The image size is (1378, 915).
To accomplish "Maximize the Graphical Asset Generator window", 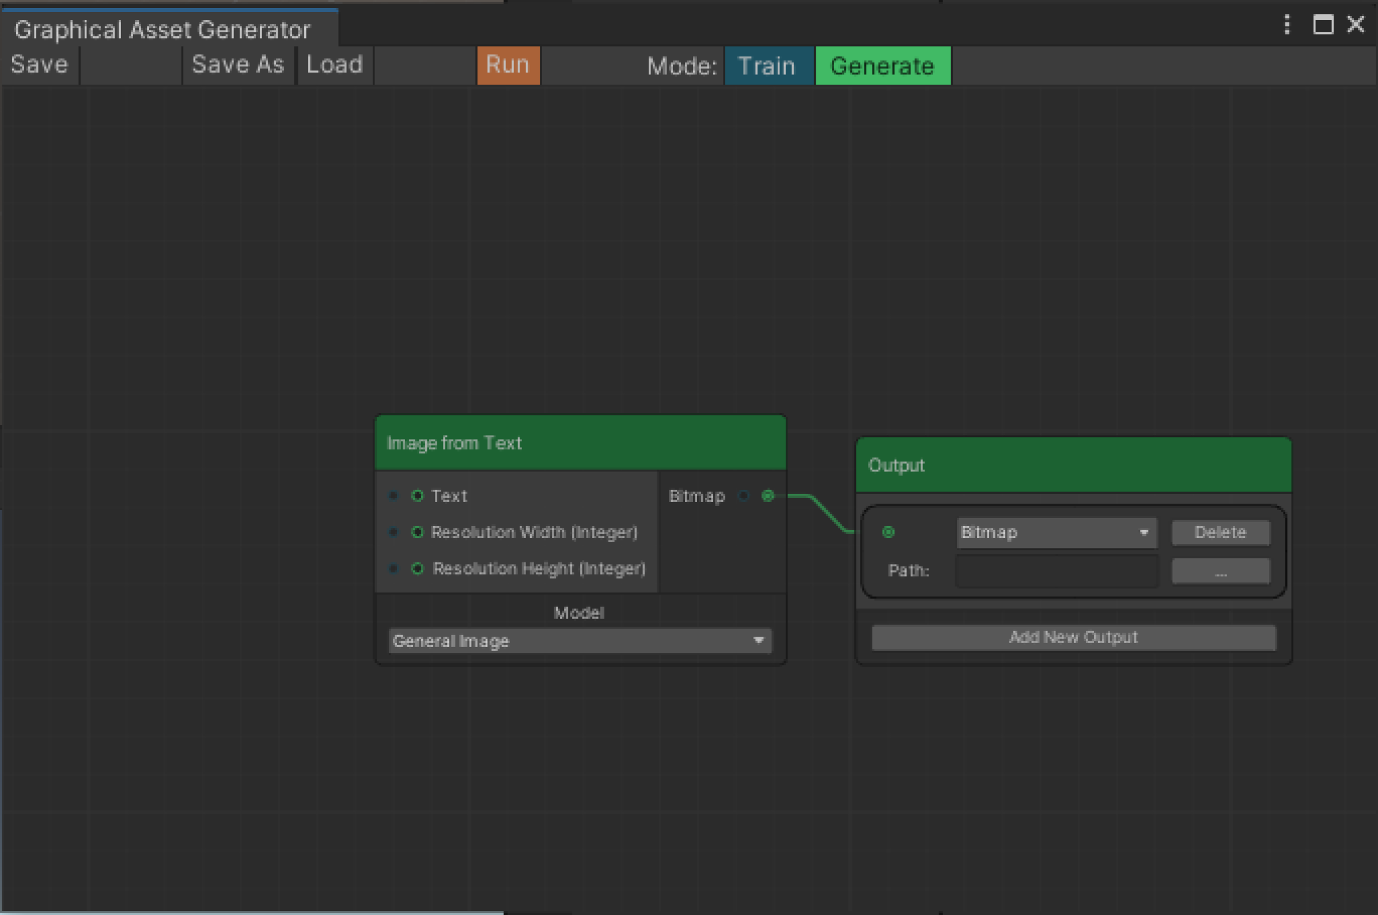I will [1323, 25].
